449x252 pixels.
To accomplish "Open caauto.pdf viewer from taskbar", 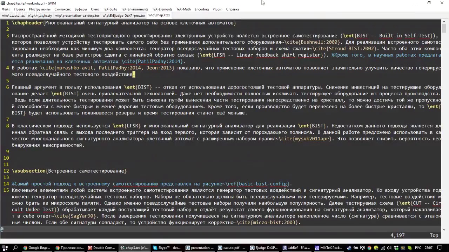I will [232, 248].
